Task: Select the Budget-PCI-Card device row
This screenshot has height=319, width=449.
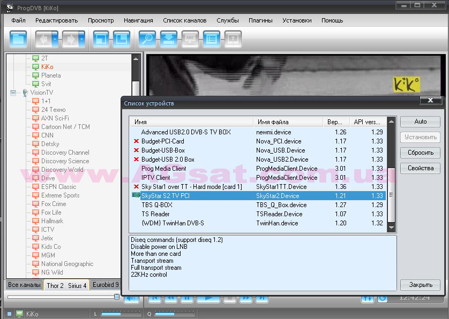Action: coord(258,141)
